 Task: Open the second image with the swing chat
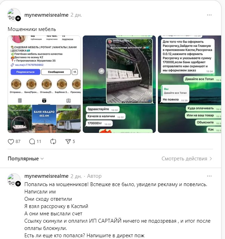119,84
